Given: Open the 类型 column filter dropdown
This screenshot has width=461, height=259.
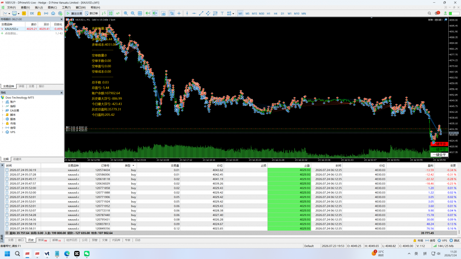Looking at the screenshot, I should tap(133, 165).
